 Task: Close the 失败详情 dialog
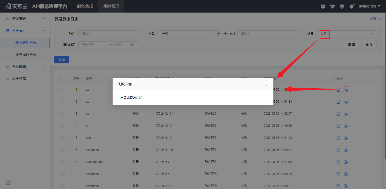[266, 85]
